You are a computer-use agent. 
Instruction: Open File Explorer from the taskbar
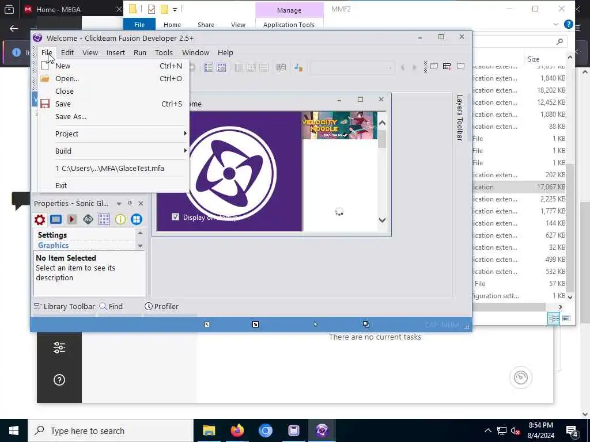click(209, 430)
